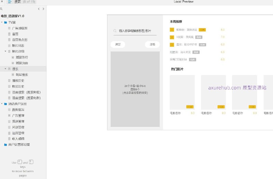Click the page icon beside 数据概况
Screen dimensions: 273x179
pos(9,110)
